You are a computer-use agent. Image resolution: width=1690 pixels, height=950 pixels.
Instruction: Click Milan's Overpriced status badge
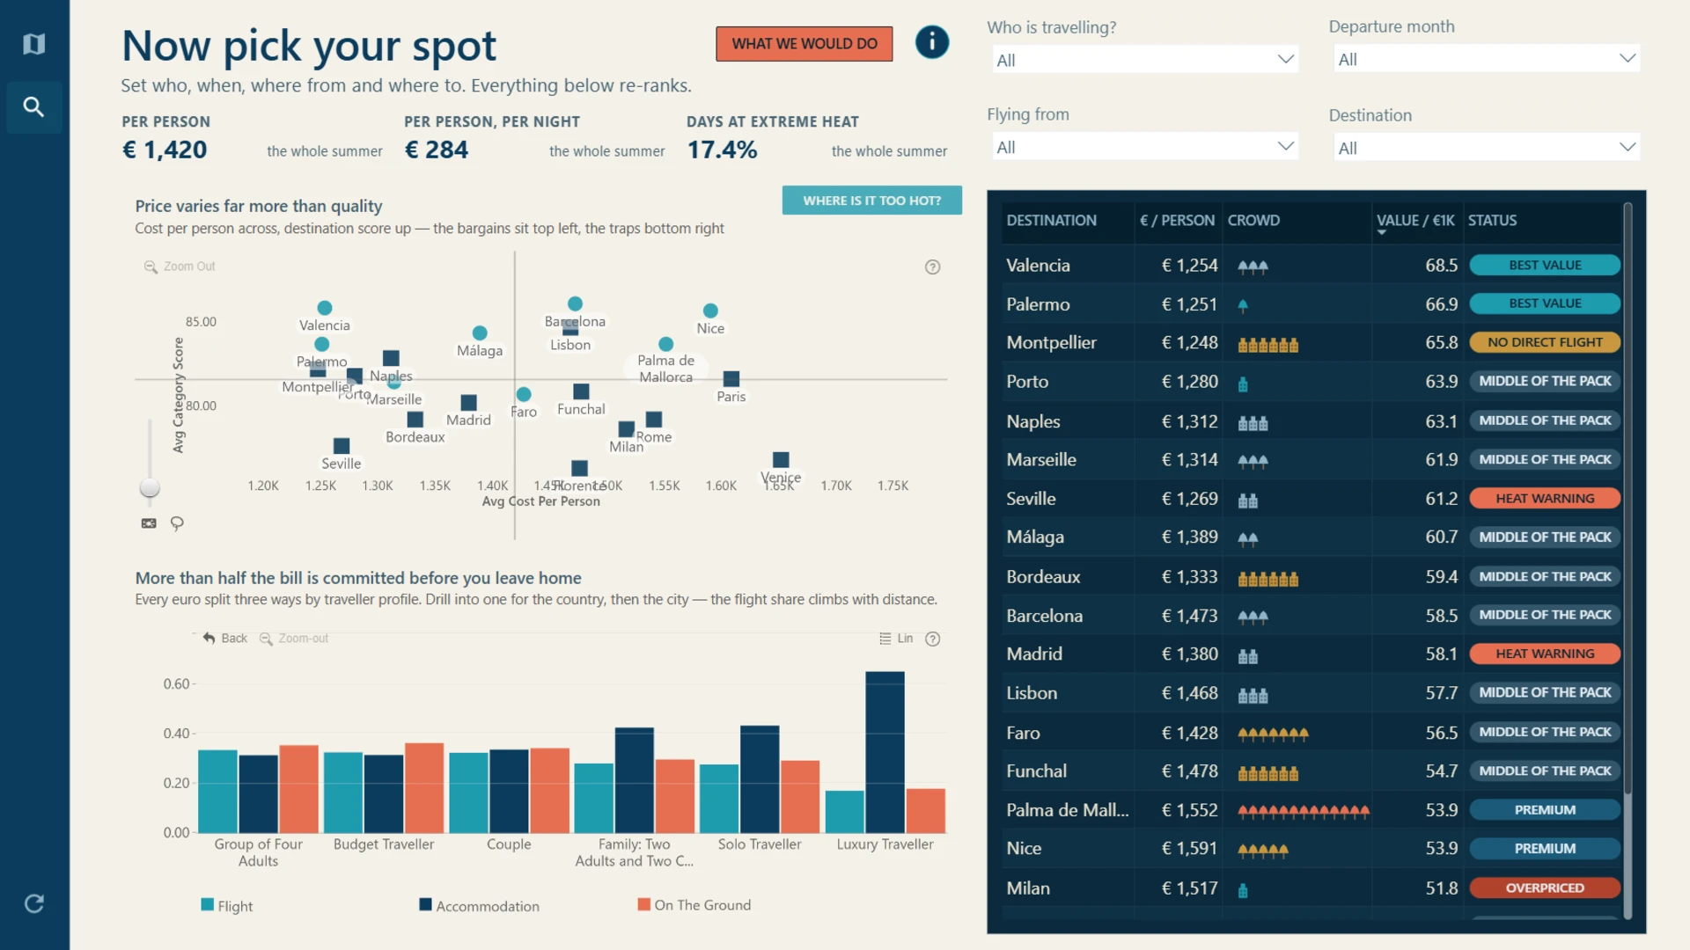coord(1545,888)
